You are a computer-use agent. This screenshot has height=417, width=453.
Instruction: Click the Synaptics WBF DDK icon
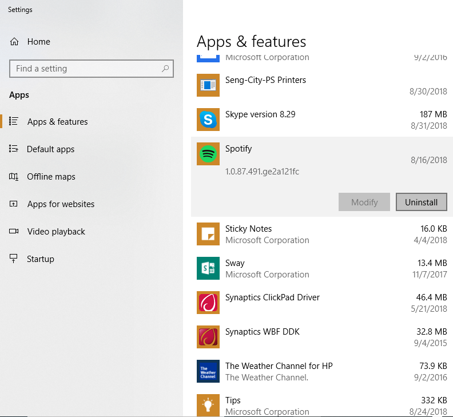(208, 337)
